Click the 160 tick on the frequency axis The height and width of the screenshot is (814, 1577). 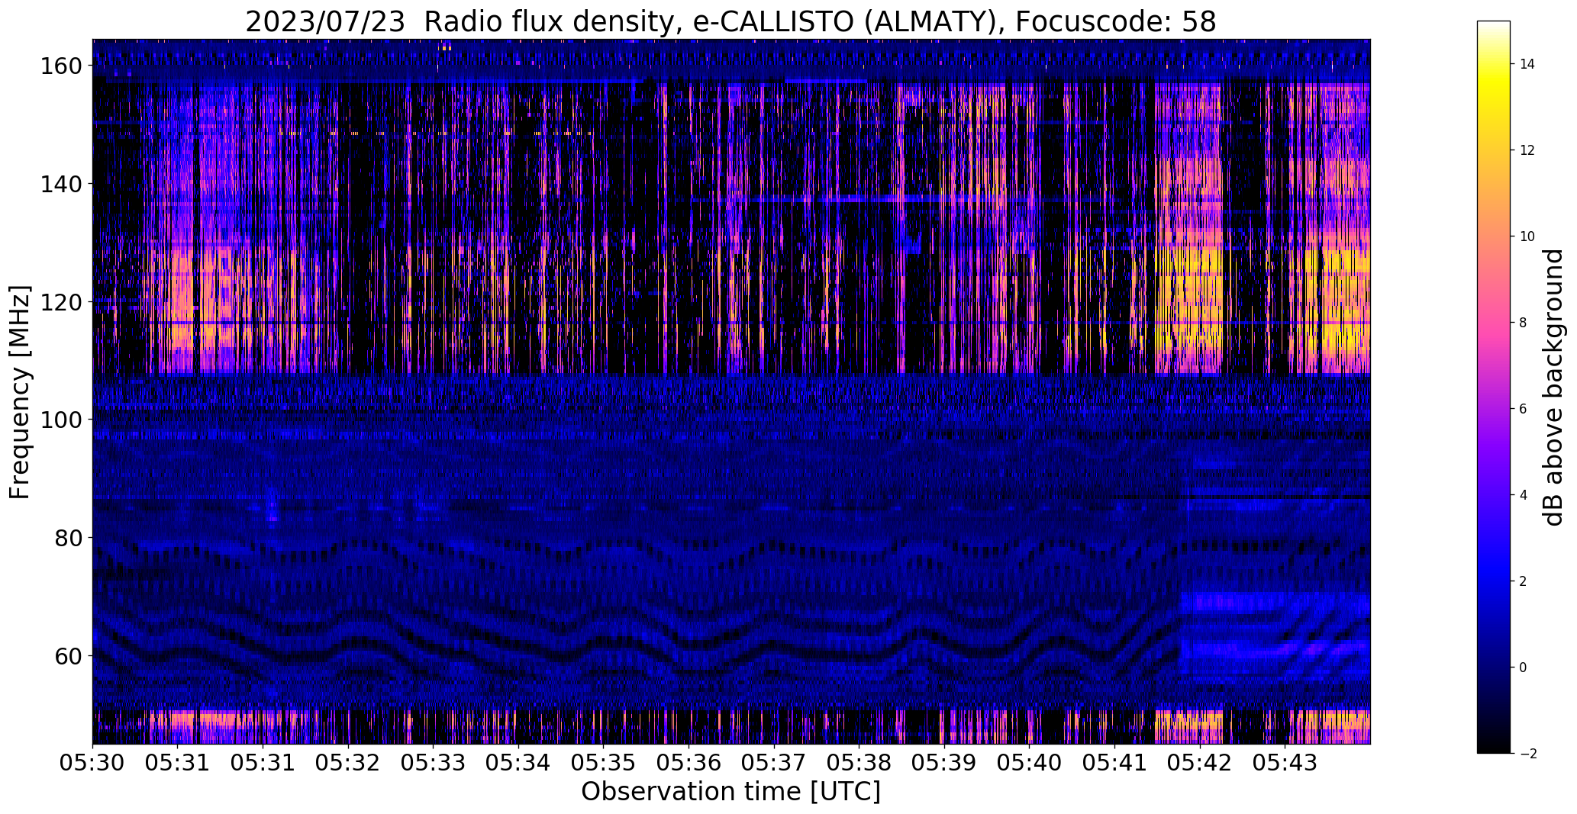click(61, 66)
